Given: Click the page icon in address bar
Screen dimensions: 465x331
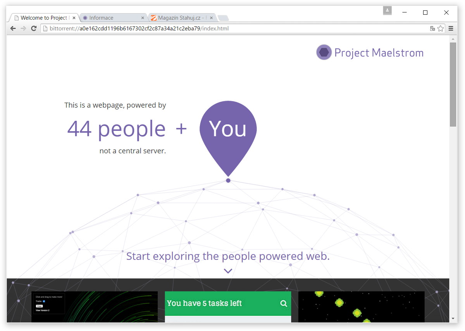Looking at the screenshot, I should [x=45, y=28].
